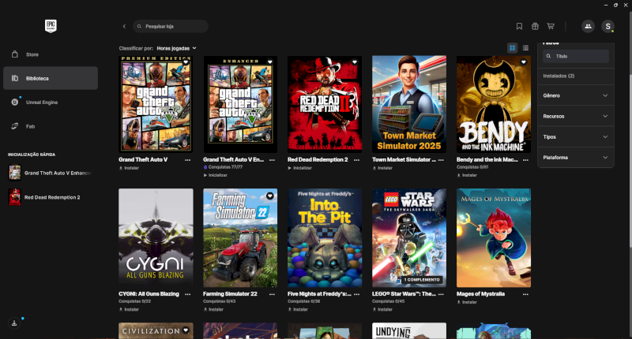
Task: Open more options for Mages of Mystralia
Action: click(x=525, y=294)
